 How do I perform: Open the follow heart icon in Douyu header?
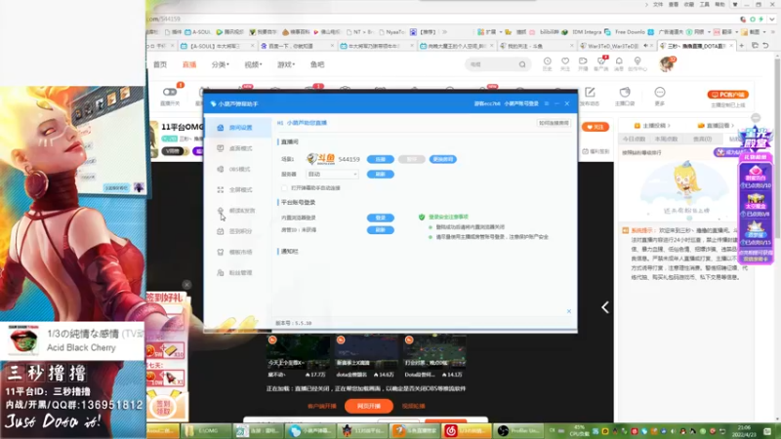[565, 63]
